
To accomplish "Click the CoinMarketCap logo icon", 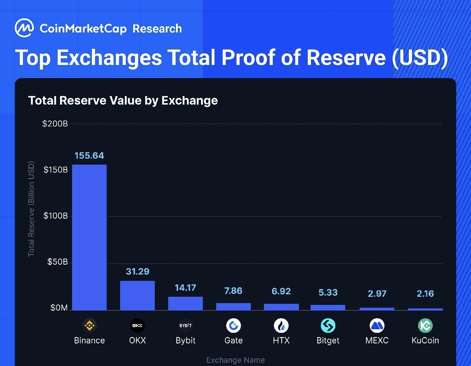I will 24,28.
